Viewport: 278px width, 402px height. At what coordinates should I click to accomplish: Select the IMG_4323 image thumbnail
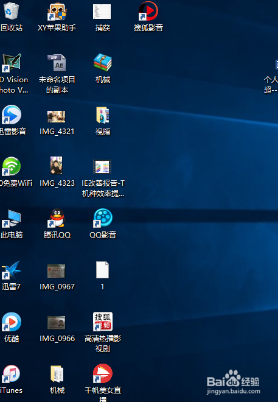pos(57,165)
